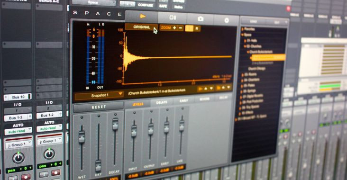Zoom out waveform with minus icon

180,28
